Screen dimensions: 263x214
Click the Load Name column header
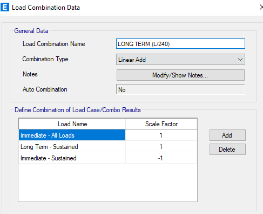pos(72,124)
